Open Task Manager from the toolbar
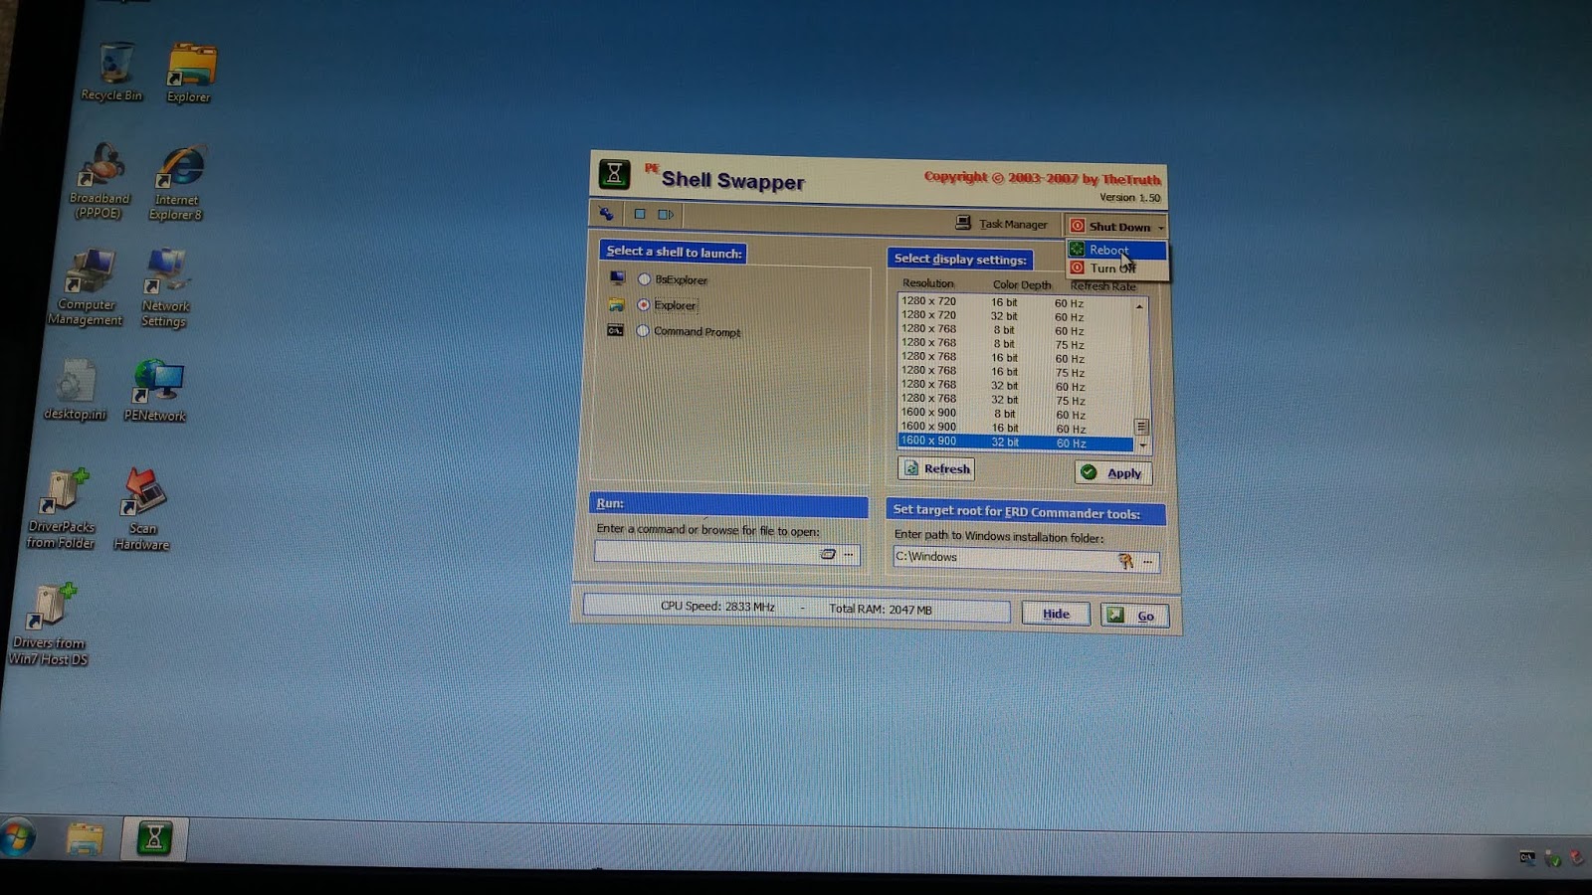 1001,224
